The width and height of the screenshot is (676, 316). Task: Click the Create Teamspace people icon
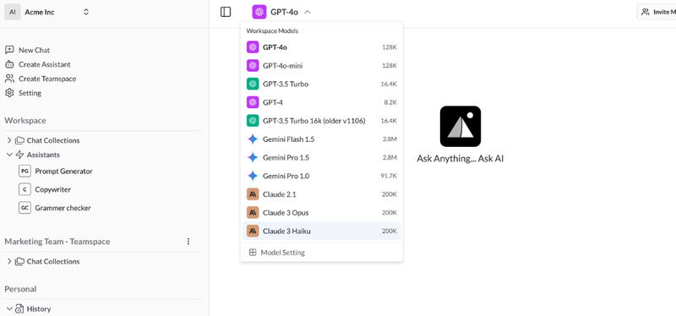click(x=9, y=79)
